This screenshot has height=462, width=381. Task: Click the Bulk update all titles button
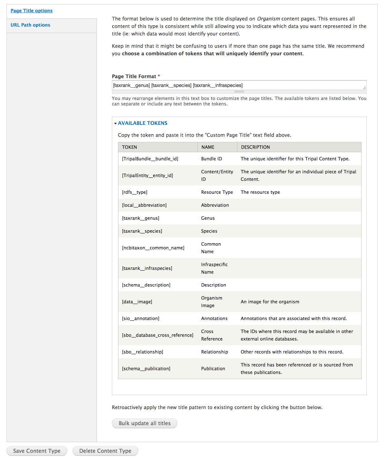point(145,423)
